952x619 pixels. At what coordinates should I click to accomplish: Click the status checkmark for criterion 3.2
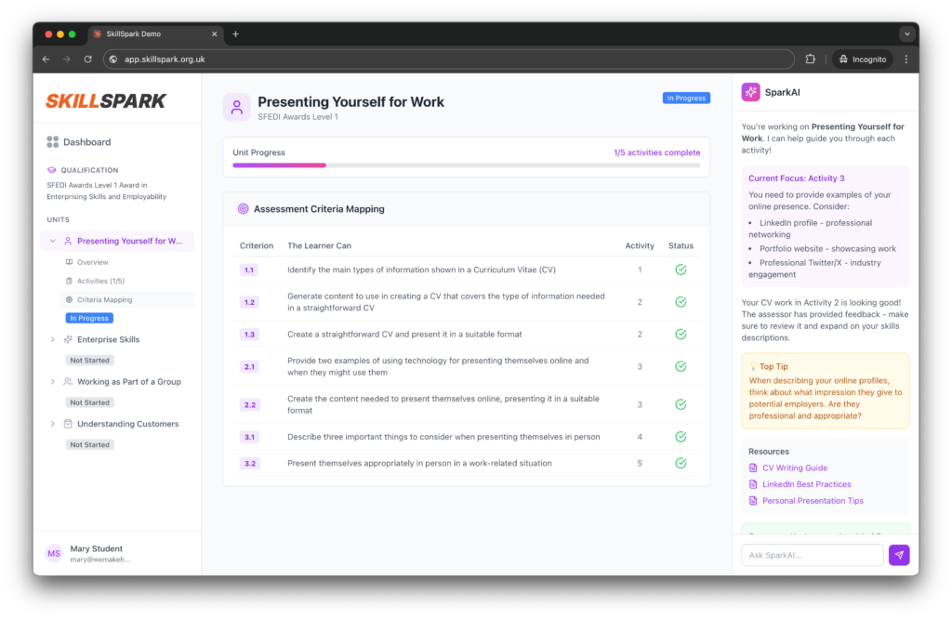[x=681, y=463]
